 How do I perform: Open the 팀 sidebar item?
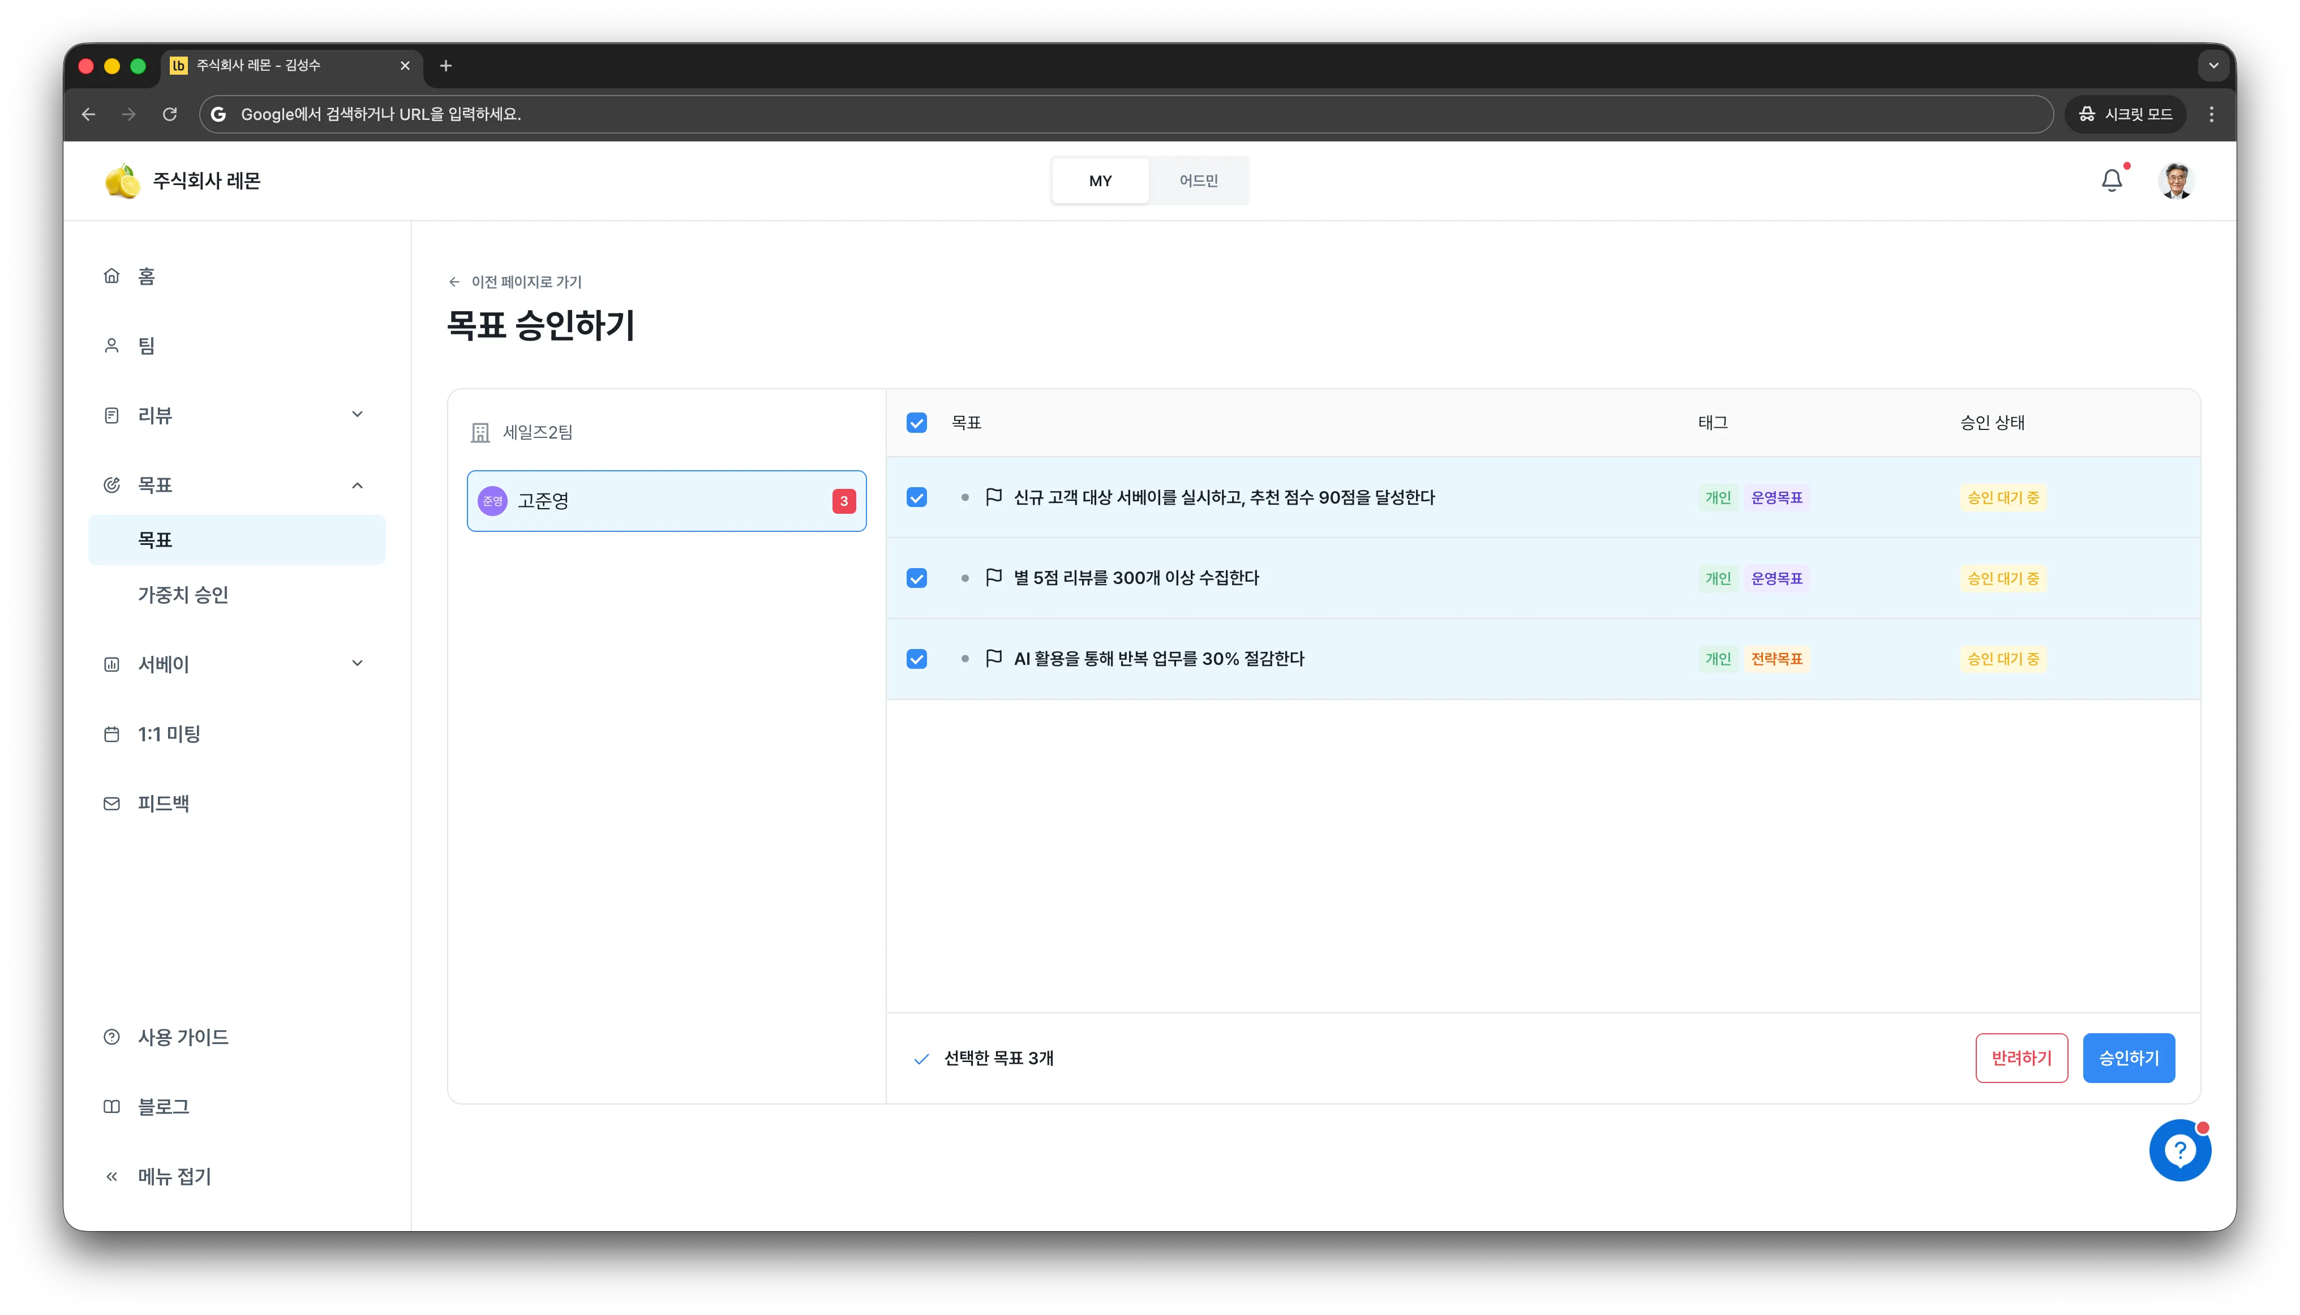237,346
